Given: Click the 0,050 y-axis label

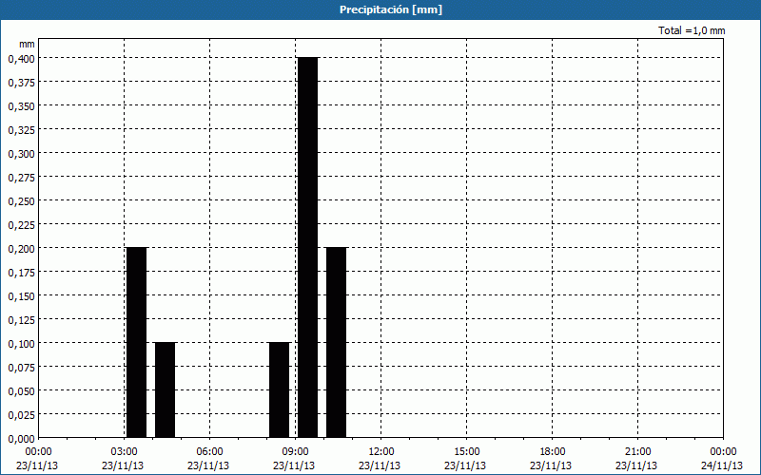Looking at the screenshot, I should click(x=21, y=391).
